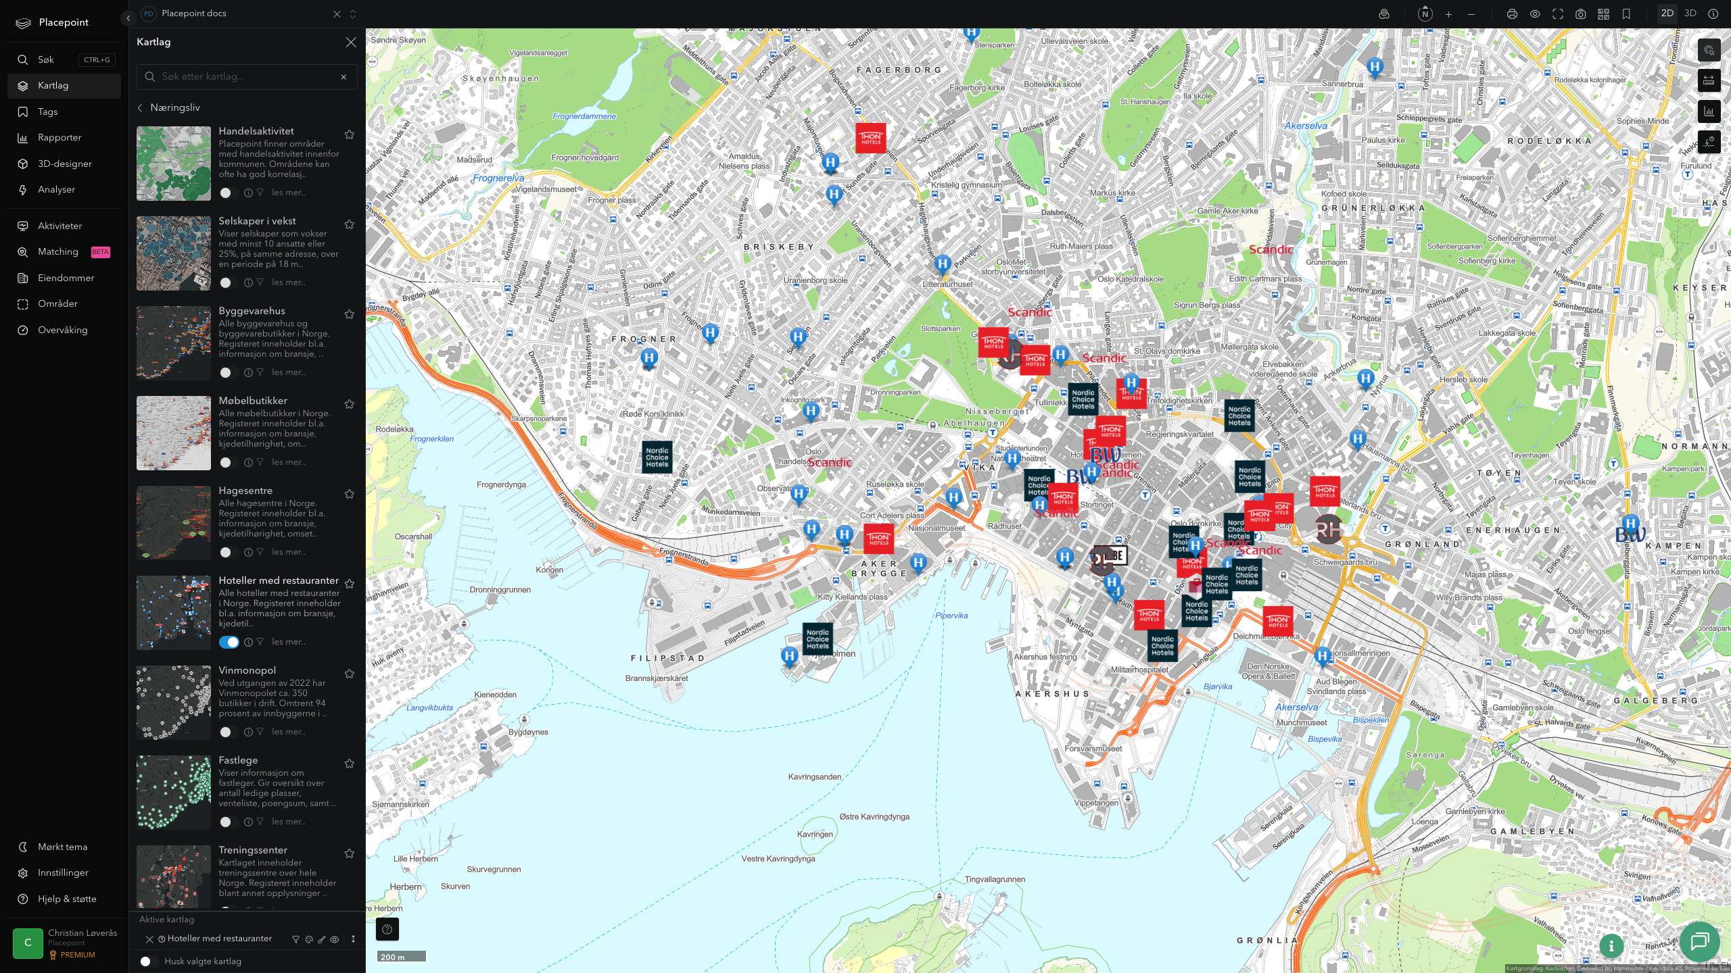Switch map to 3D view
The width and height of the screenshot is (1731, 973).
click(1690, 14)
